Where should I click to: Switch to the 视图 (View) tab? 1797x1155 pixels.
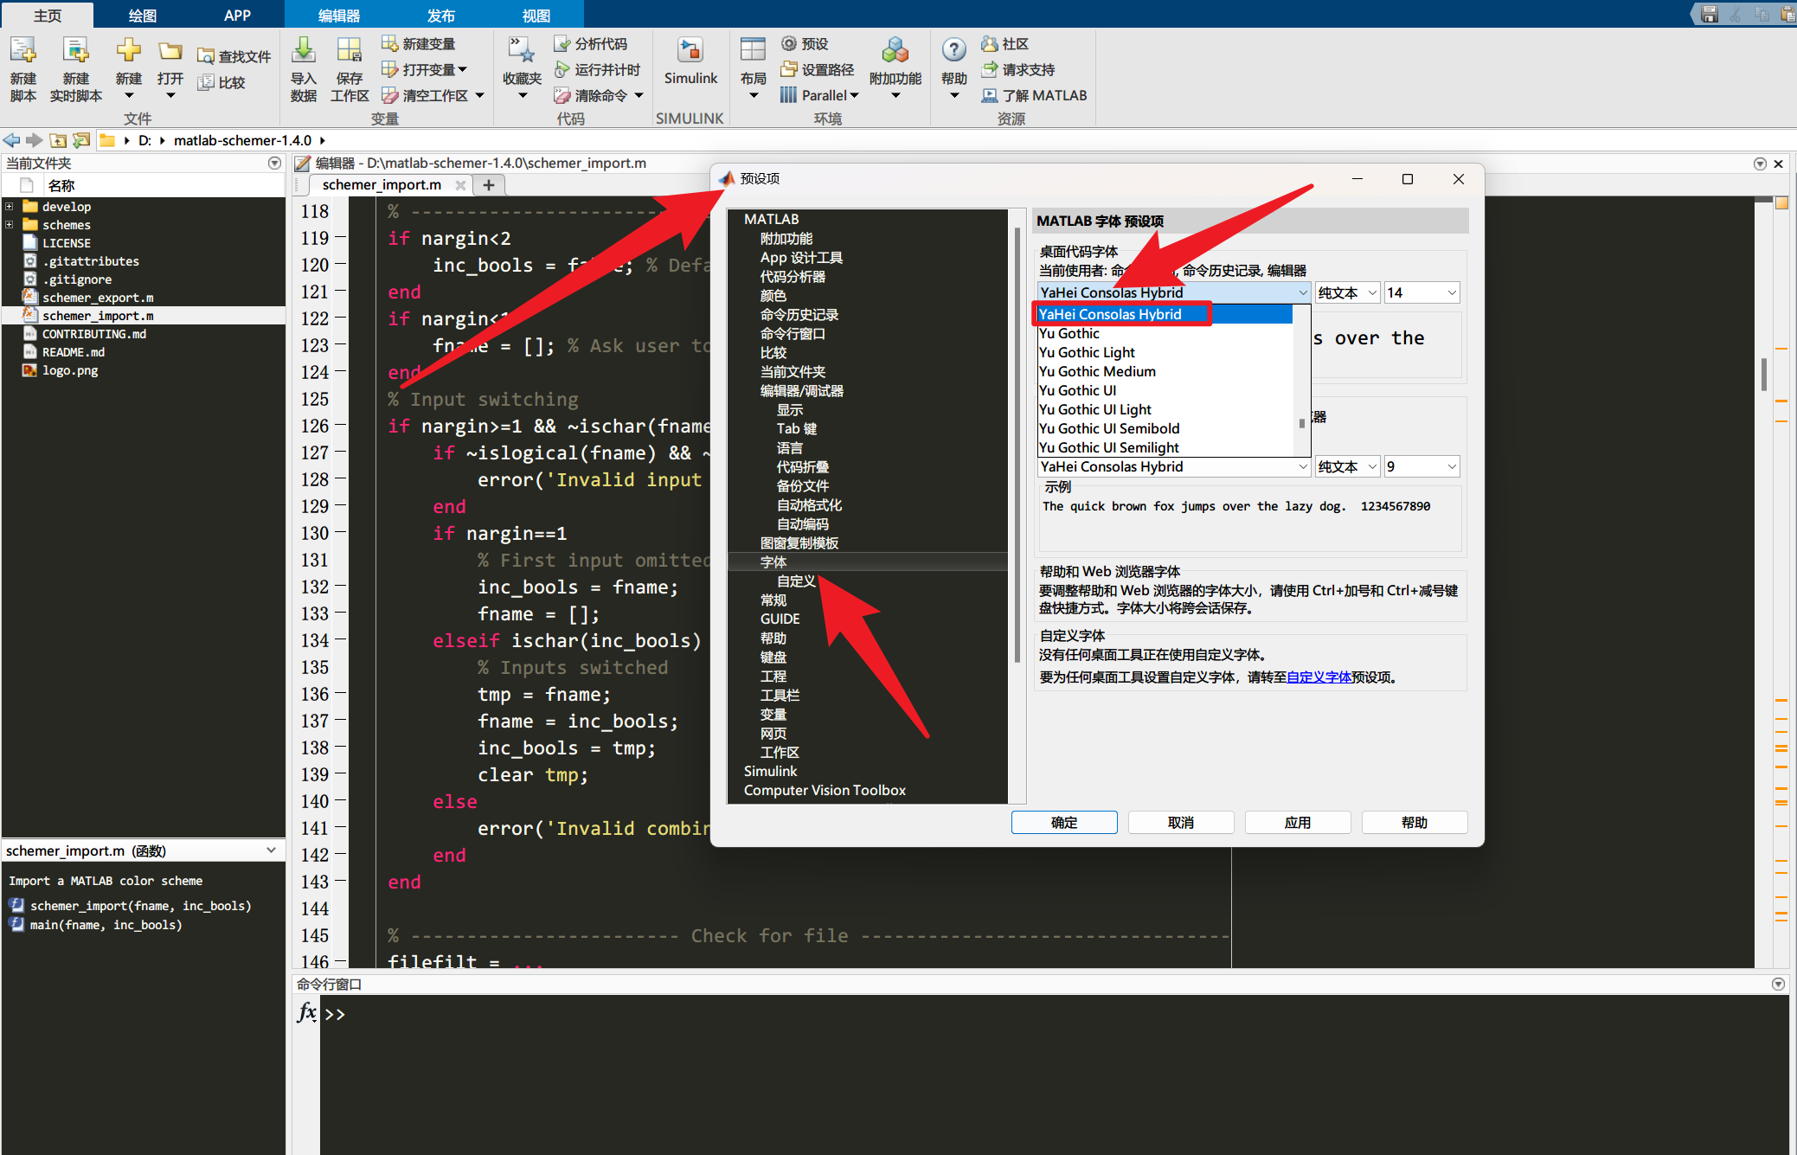tap(536, 15)
